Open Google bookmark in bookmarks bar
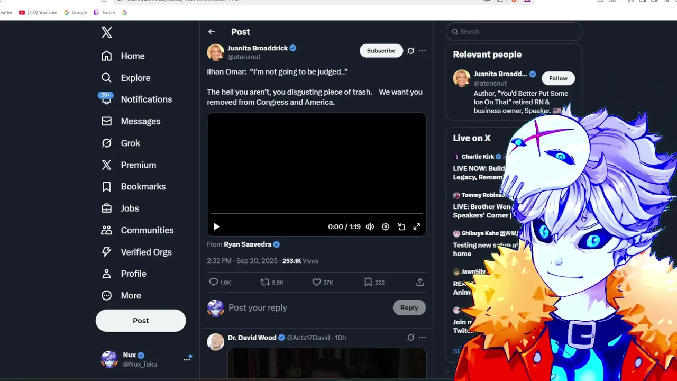677x381 pixels. (x=75, y=12)
